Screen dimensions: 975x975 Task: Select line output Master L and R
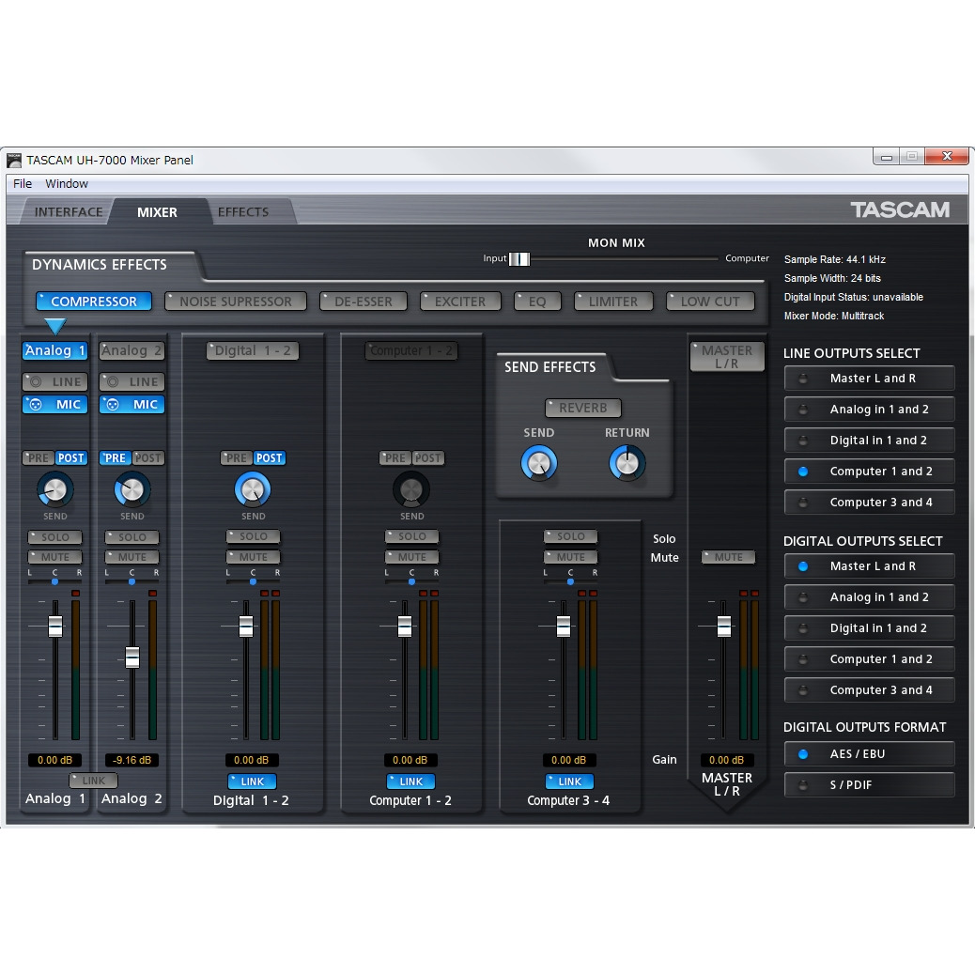click(869, 379)
